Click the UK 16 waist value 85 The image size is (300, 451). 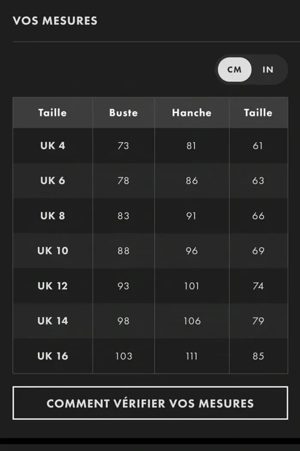[x=258, y=356]
